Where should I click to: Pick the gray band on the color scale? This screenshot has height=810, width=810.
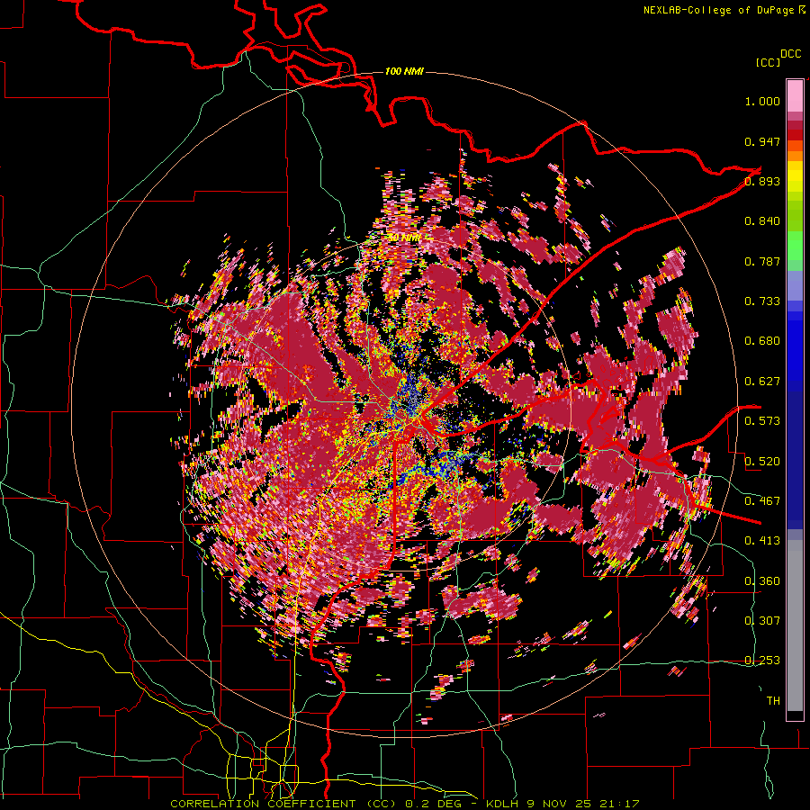tap(795, 625)
